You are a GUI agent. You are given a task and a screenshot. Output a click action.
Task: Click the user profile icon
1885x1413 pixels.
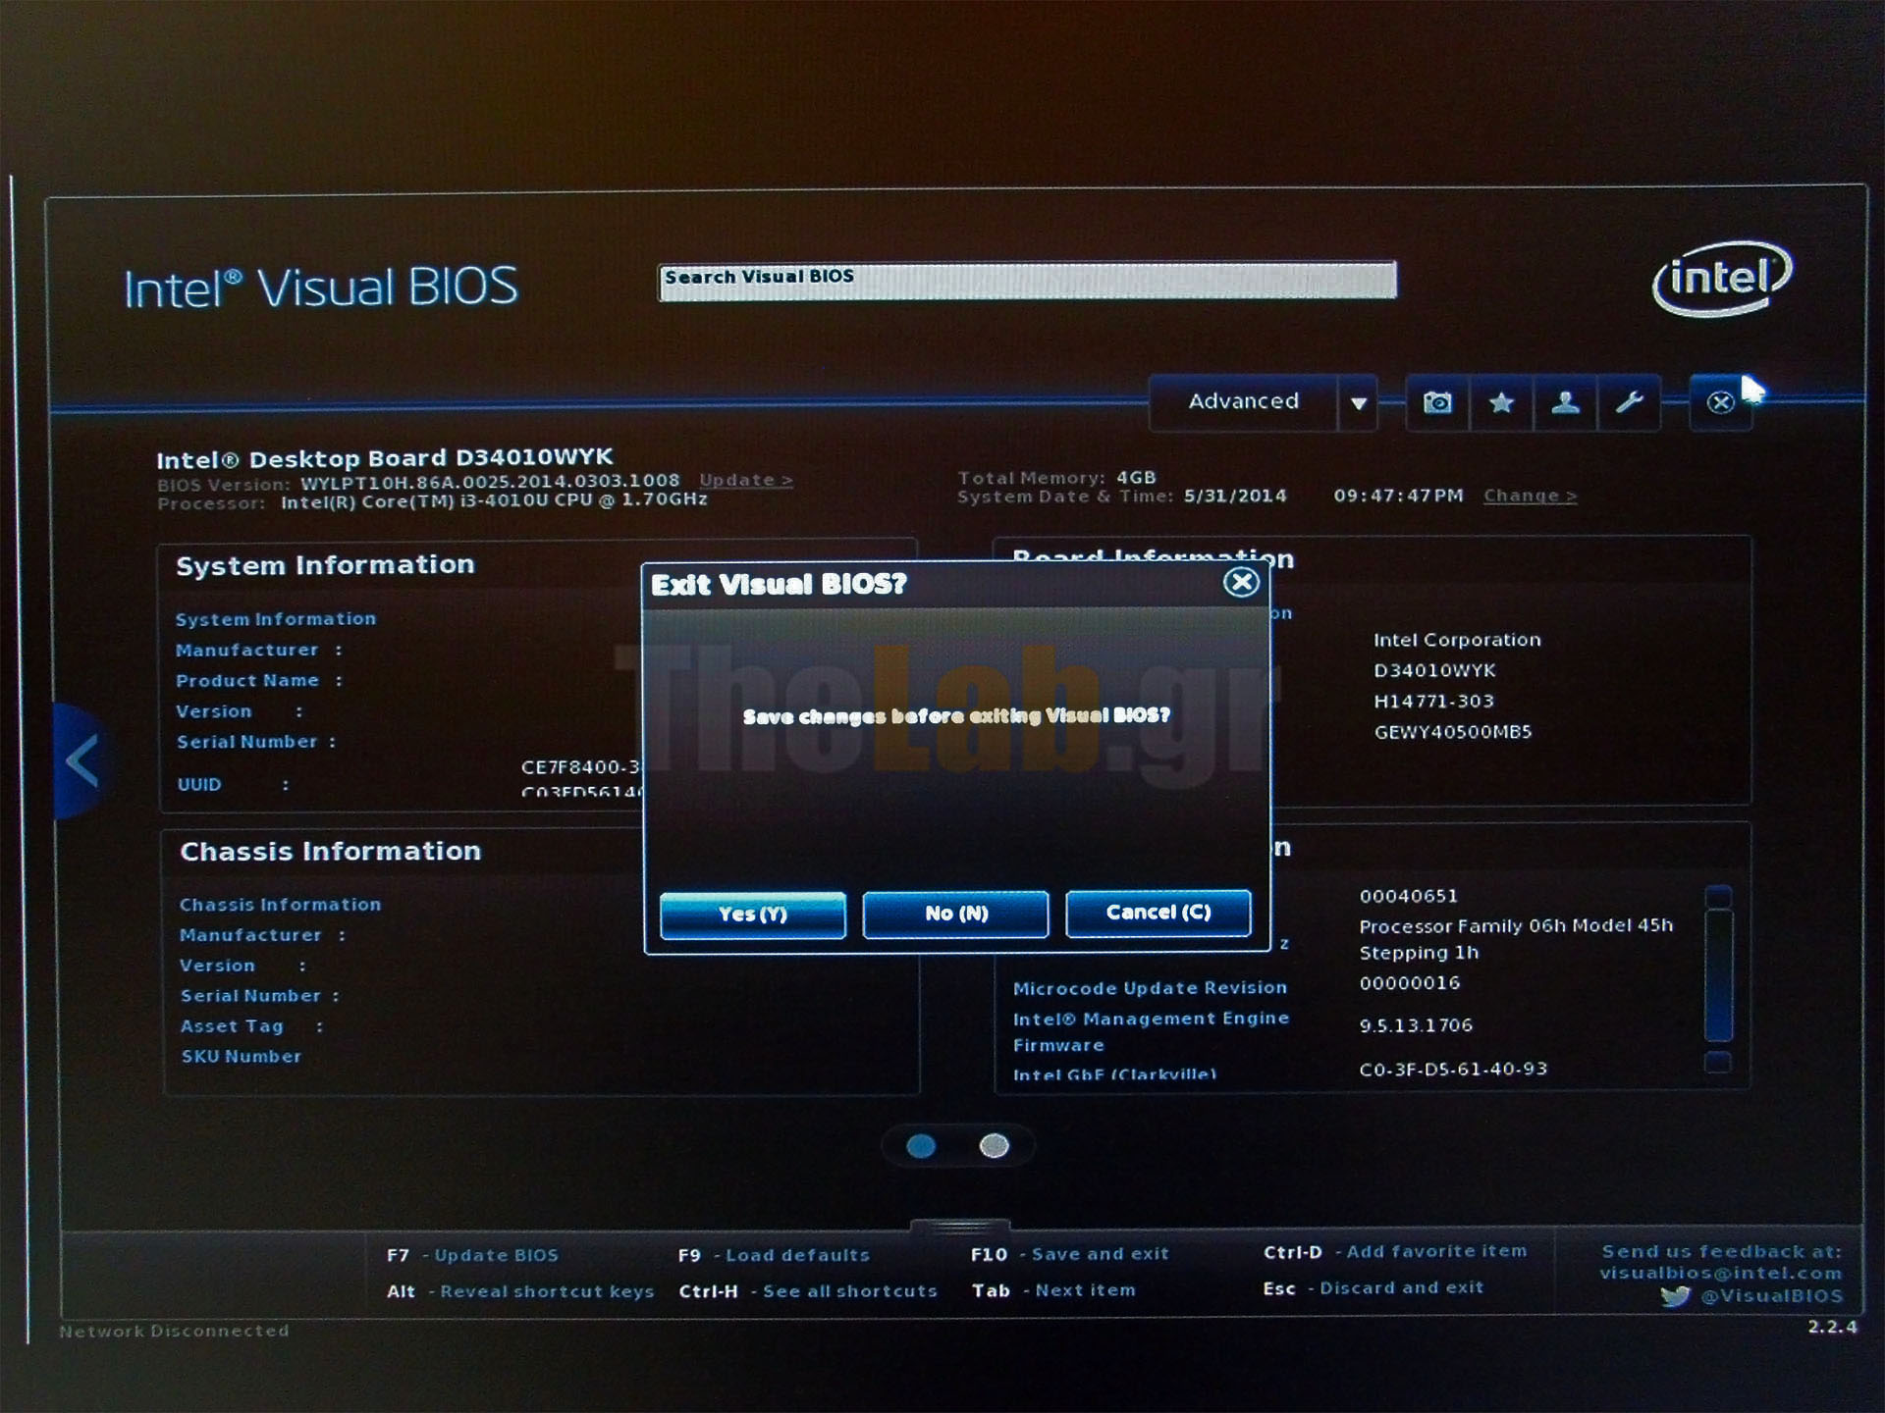1565,402
